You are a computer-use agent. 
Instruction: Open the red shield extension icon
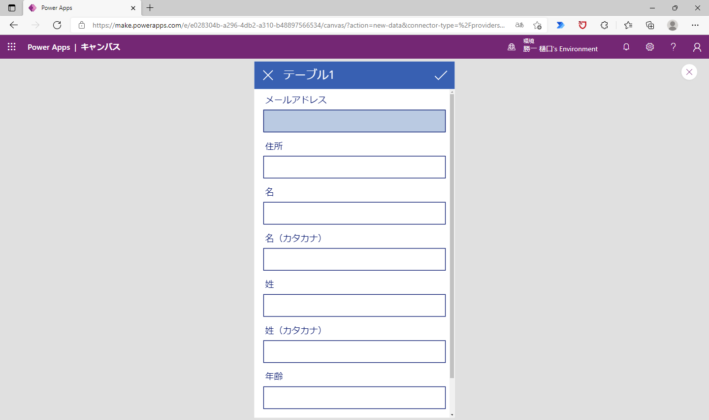coord(582,25)
